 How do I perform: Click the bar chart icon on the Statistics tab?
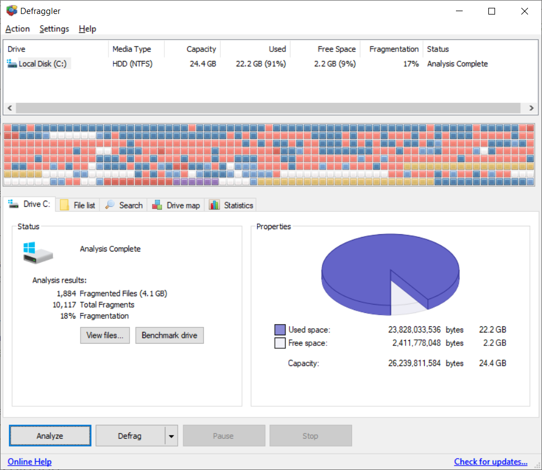214,205
